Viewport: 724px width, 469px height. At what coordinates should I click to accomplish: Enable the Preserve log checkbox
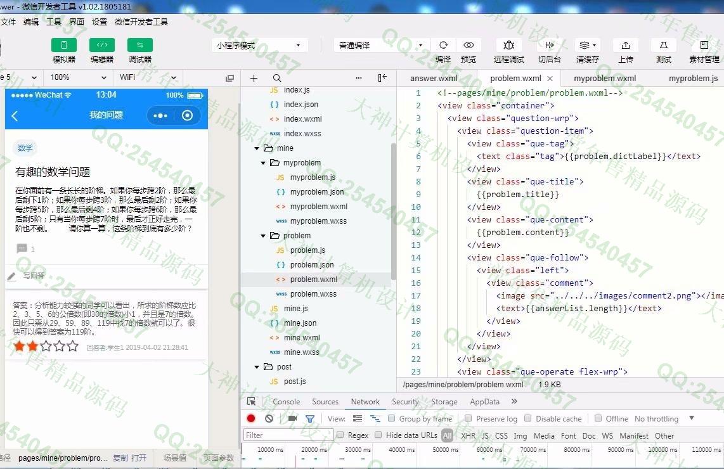469,418
